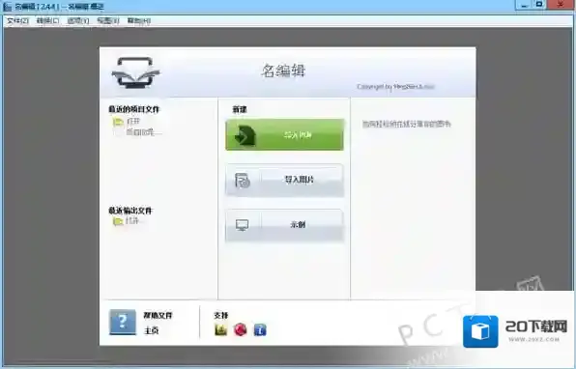Screen dimensions: 576x369
Task: Open the 选项 menu
Action: coord(78,21)
